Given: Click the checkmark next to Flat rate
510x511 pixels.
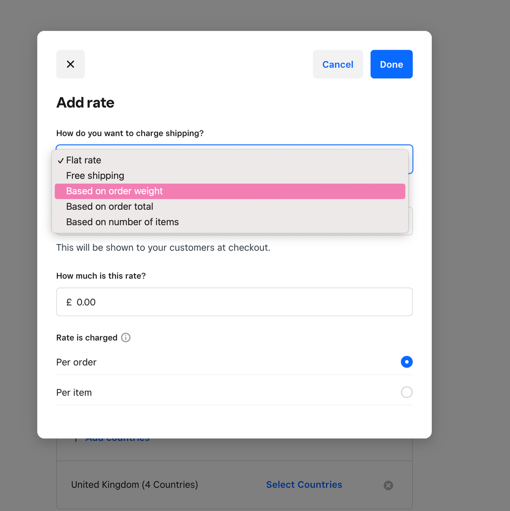Looking at the screenshot, I should pyautogui.click(x=60, y=161).
